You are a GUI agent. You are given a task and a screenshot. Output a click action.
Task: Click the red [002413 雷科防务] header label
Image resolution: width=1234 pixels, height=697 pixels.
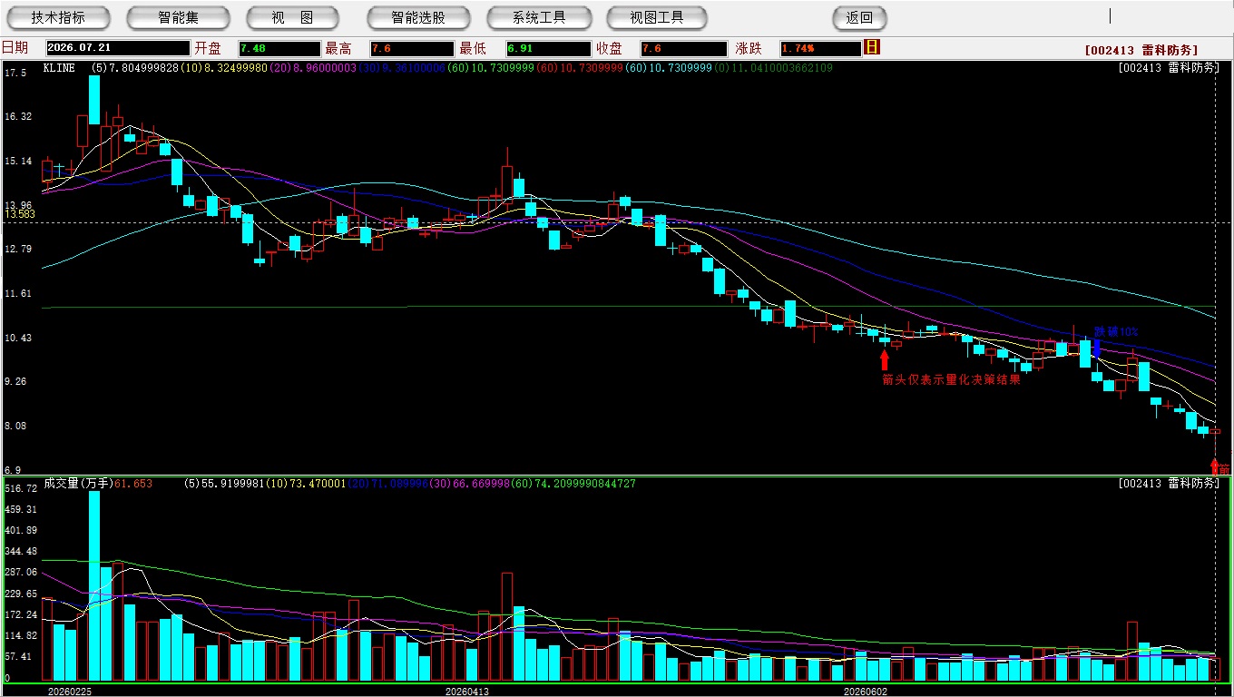click(x=1141, y=50)
